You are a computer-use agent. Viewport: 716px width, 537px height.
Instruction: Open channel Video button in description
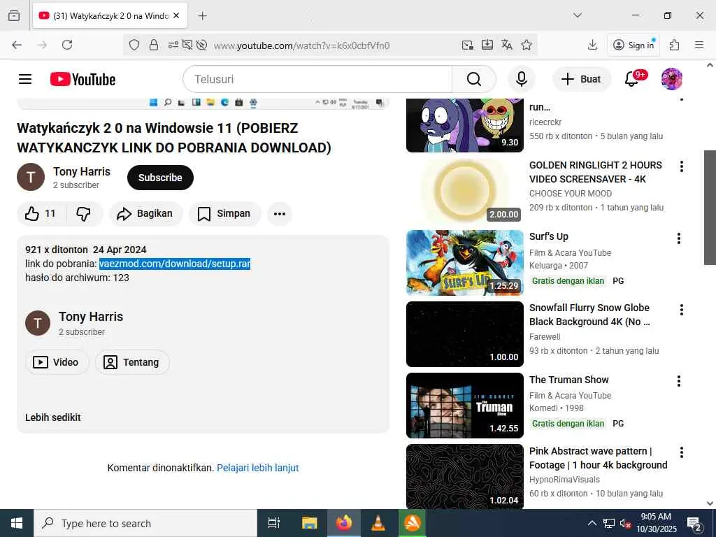click(x=57, y=362)
